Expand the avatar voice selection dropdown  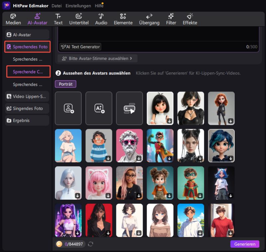[x=97, y=58]
